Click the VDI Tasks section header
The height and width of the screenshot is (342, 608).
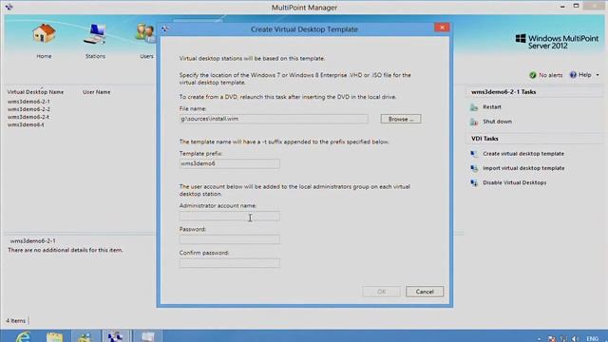[x=484, y=139]
